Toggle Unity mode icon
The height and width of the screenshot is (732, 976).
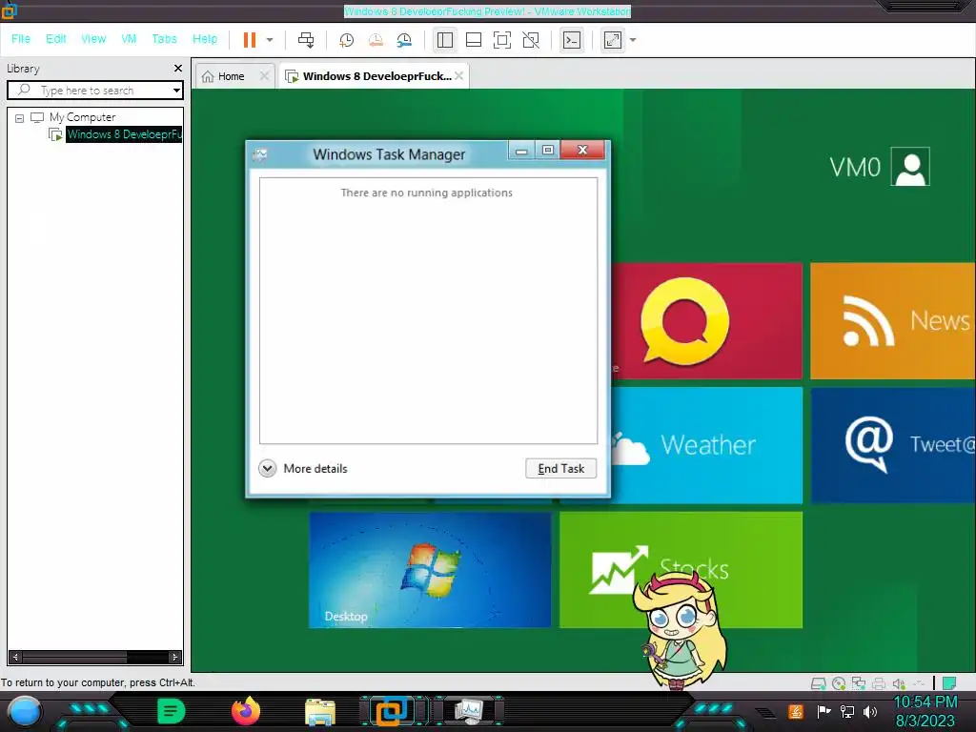(531, 40)
